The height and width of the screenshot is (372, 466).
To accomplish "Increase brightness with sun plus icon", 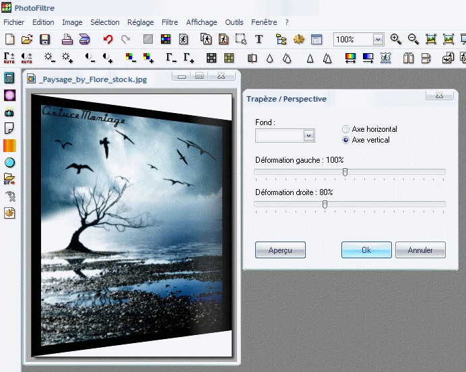I will pyautogui.click(x=67, y=57).
